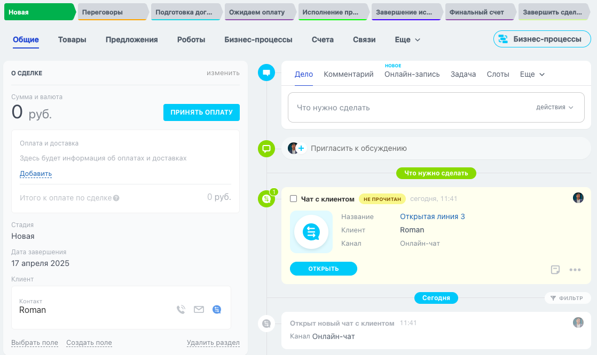Set stage to Исполнение пр...

(x=333, y=12)
